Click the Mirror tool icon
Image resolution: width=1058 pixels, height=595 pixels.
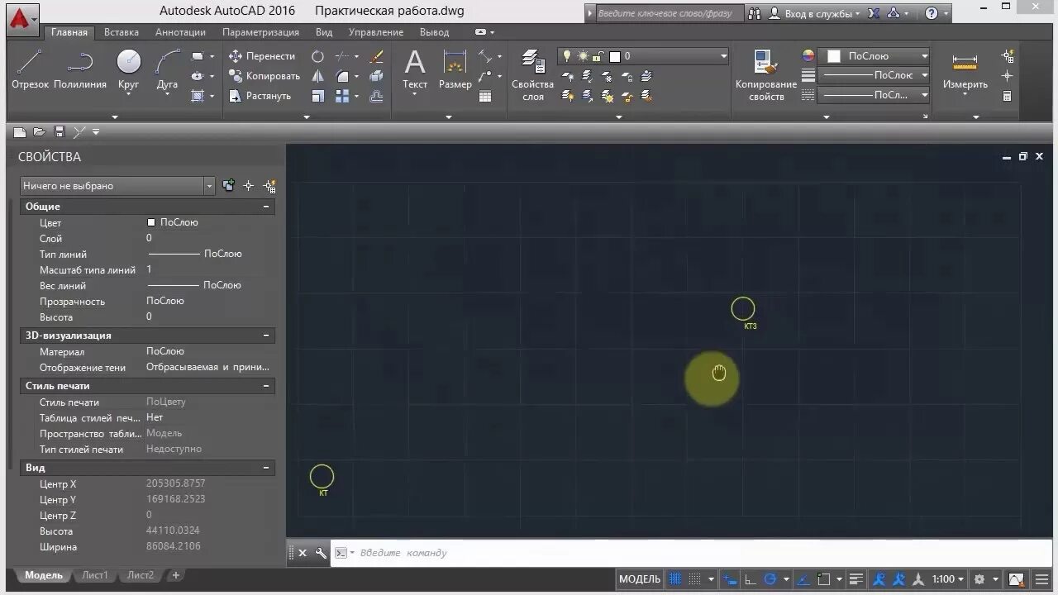[x=317, y=76]
